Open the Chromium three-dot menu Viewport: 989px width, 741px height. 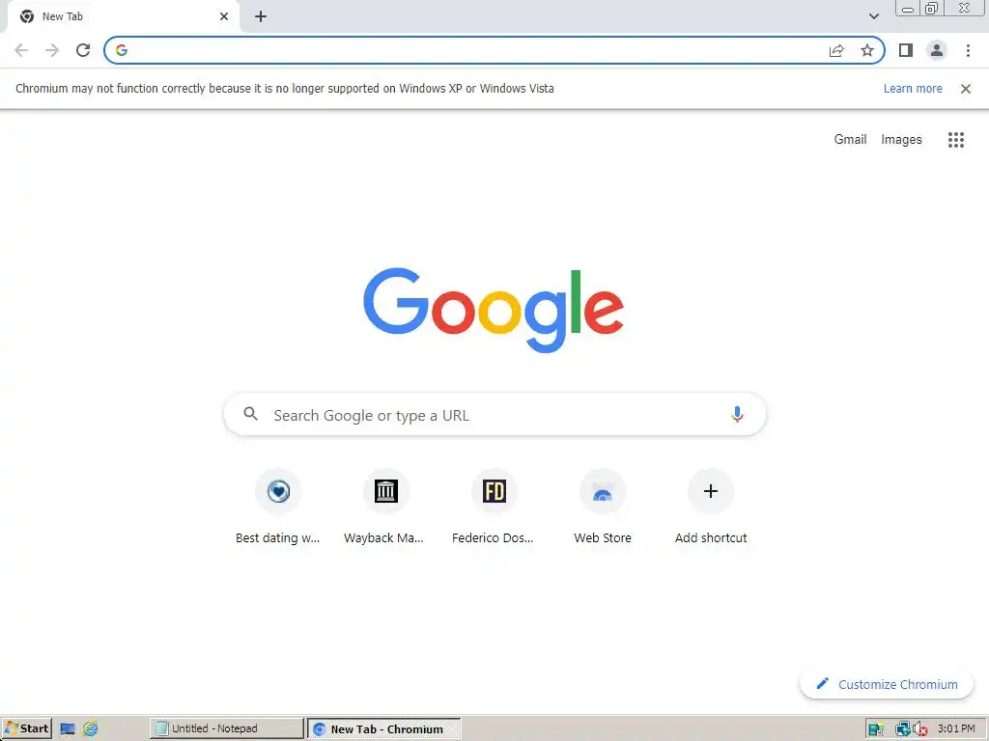pyautogui.click(x=968, y=50)
